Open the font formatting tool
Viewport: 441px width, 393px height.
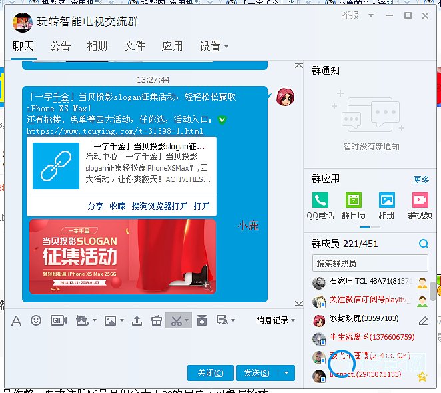pyautogui.click(x=16, y=320)
